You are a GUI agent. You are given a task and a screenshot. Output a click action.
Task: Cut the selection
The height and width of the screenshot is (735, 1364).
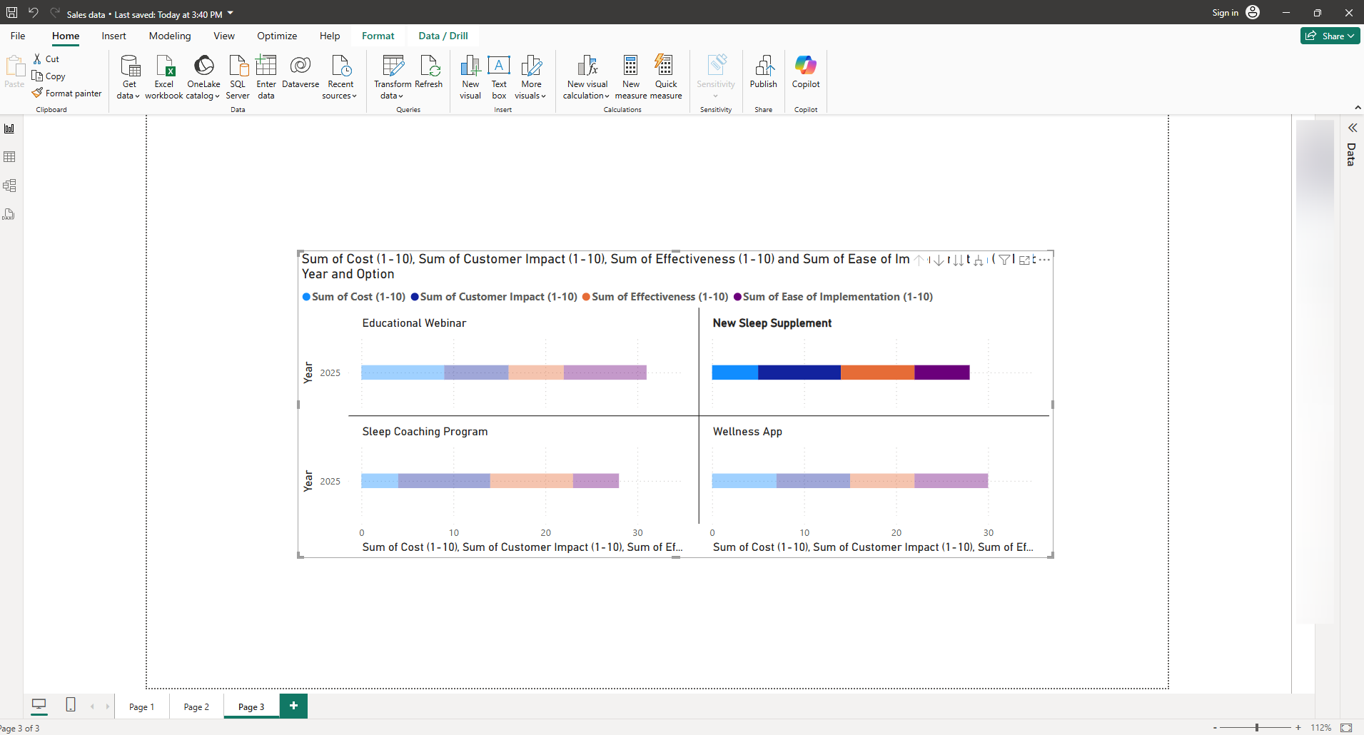[x=47, y=59]
